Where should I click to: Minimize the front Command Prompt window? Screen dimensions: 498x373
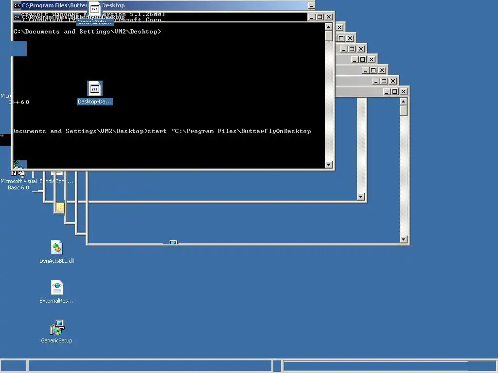point(312,17)
